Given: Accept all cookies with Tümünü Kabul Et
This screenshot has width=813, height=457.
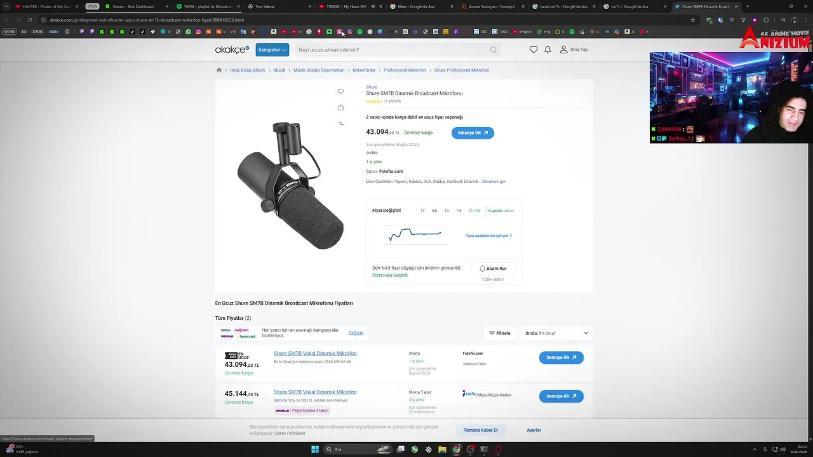Looking at the screenshot, I should click(x=481, y=430).
